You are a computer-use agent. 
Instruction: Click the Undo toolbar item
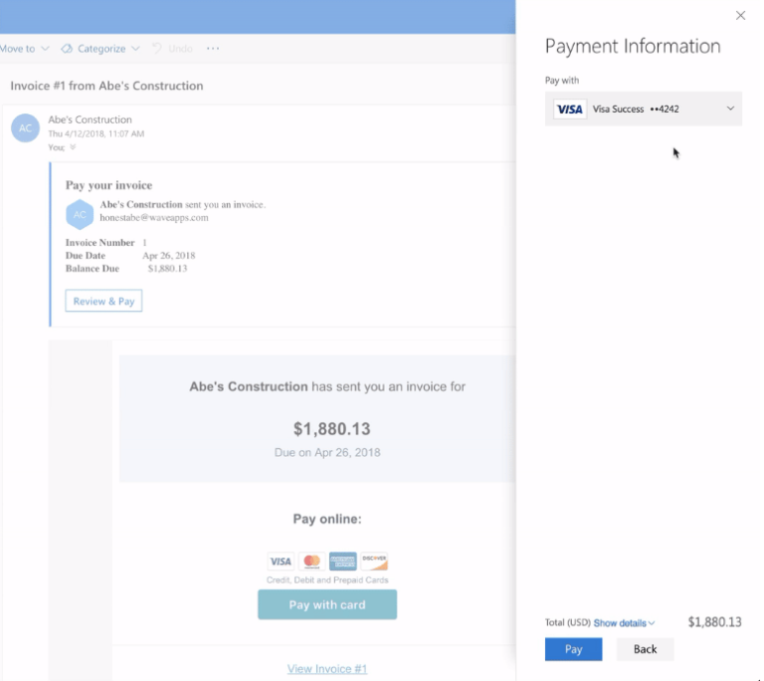pyautogui.click(x=172, y=49)
